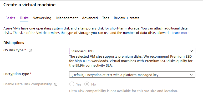Open the Management tab
This screenshot has width=203, height=100.
67,18
